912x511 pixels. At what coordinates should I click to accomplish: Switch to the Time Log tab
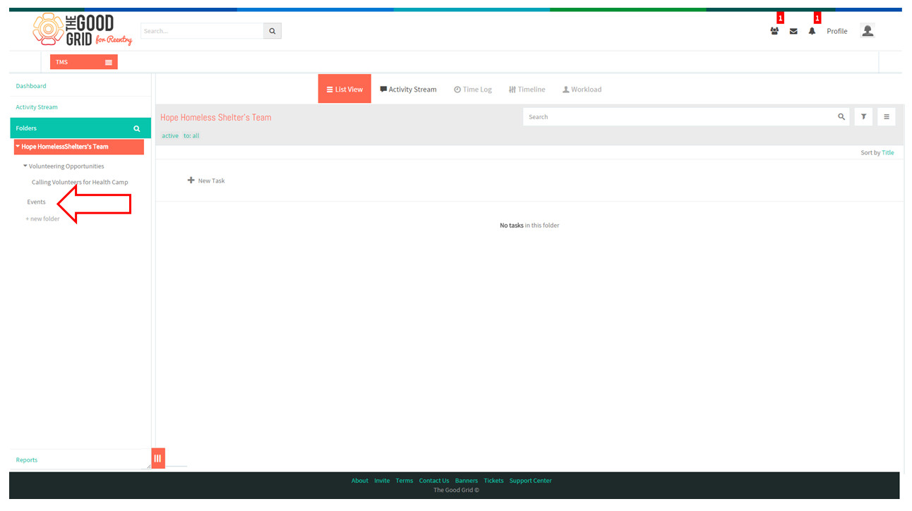[x=473, y=90]
